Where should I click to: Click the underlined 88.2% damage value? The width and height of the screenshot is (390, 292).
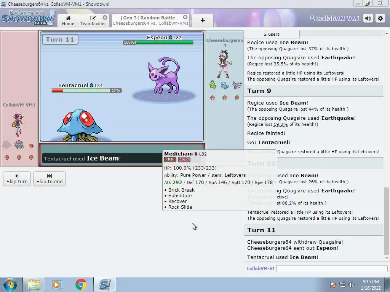289,203
